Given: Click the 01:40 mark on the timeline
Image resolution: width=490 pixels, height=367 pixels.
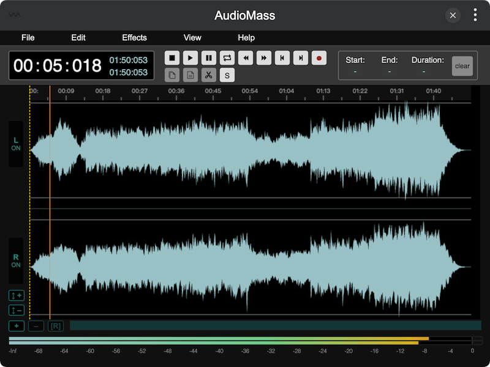Looking at the screenshot, I should [434, 91].
